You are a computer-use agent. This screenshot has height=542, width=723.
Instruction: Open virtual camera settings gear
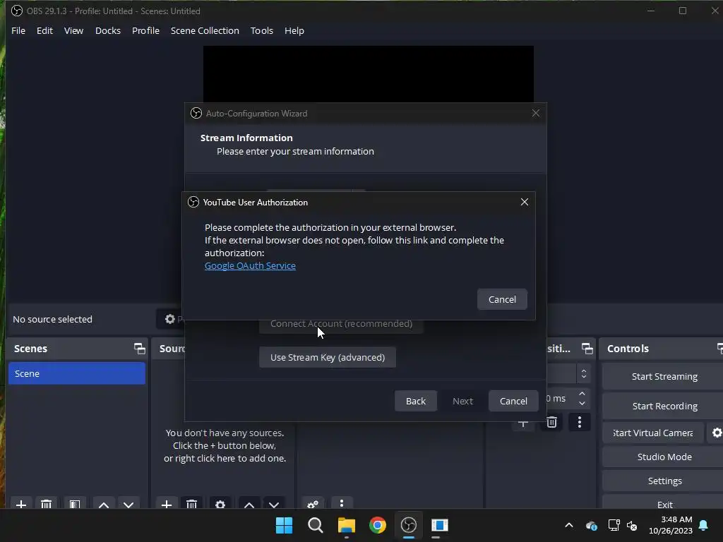717,433
